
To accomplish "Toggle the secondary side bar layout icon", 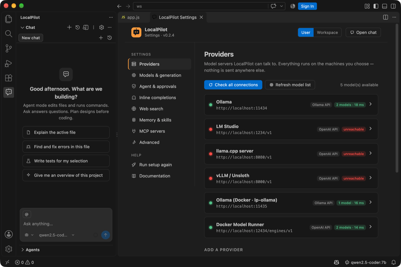I will point(393,6).
